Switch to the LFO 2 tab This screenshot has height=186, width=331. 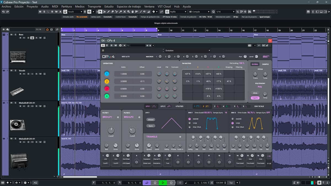click(x=166, y=106)
